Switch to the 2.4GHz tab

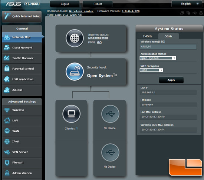pos(147,36)
